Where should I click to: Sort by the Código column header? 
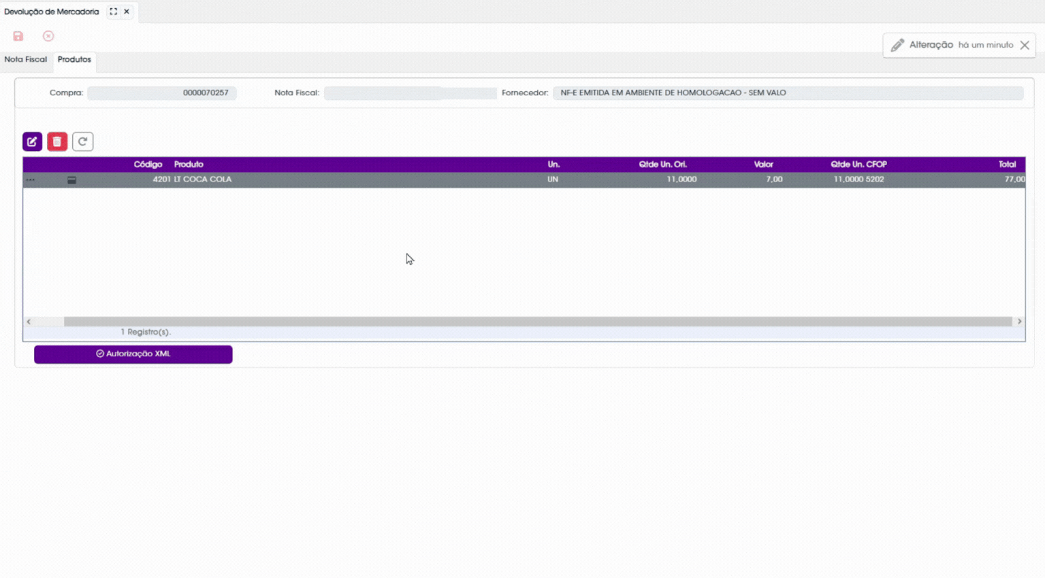tap(148, 165)
